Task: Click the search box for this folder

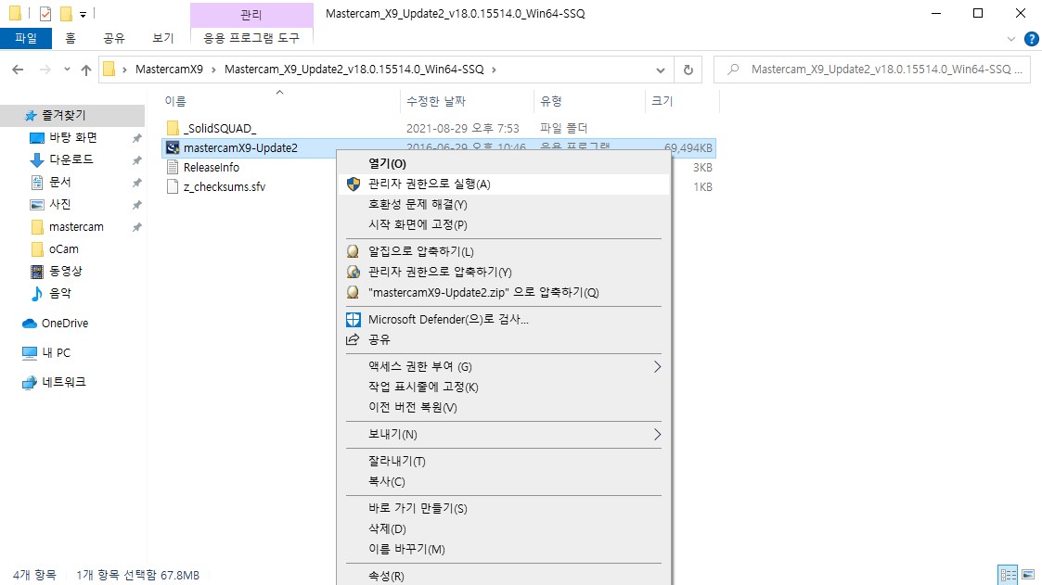Action: click(x=872, y=69)
